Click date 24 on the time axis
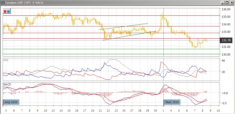This screenshot has width=235, height=114. [124, 111]
